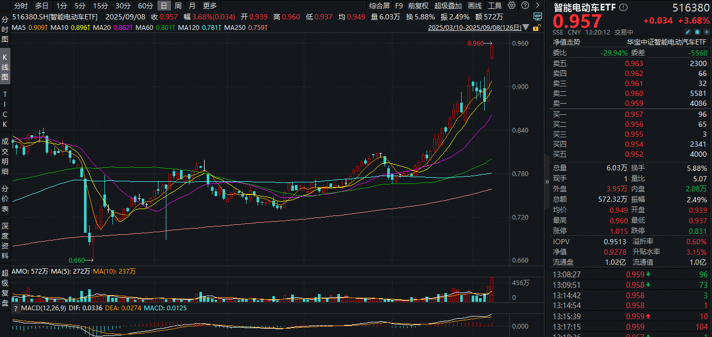The height and width of the screenshot is (337, 712).
Task: Click the plus icon to add to watchlist
Action: [x=706, y=32]
